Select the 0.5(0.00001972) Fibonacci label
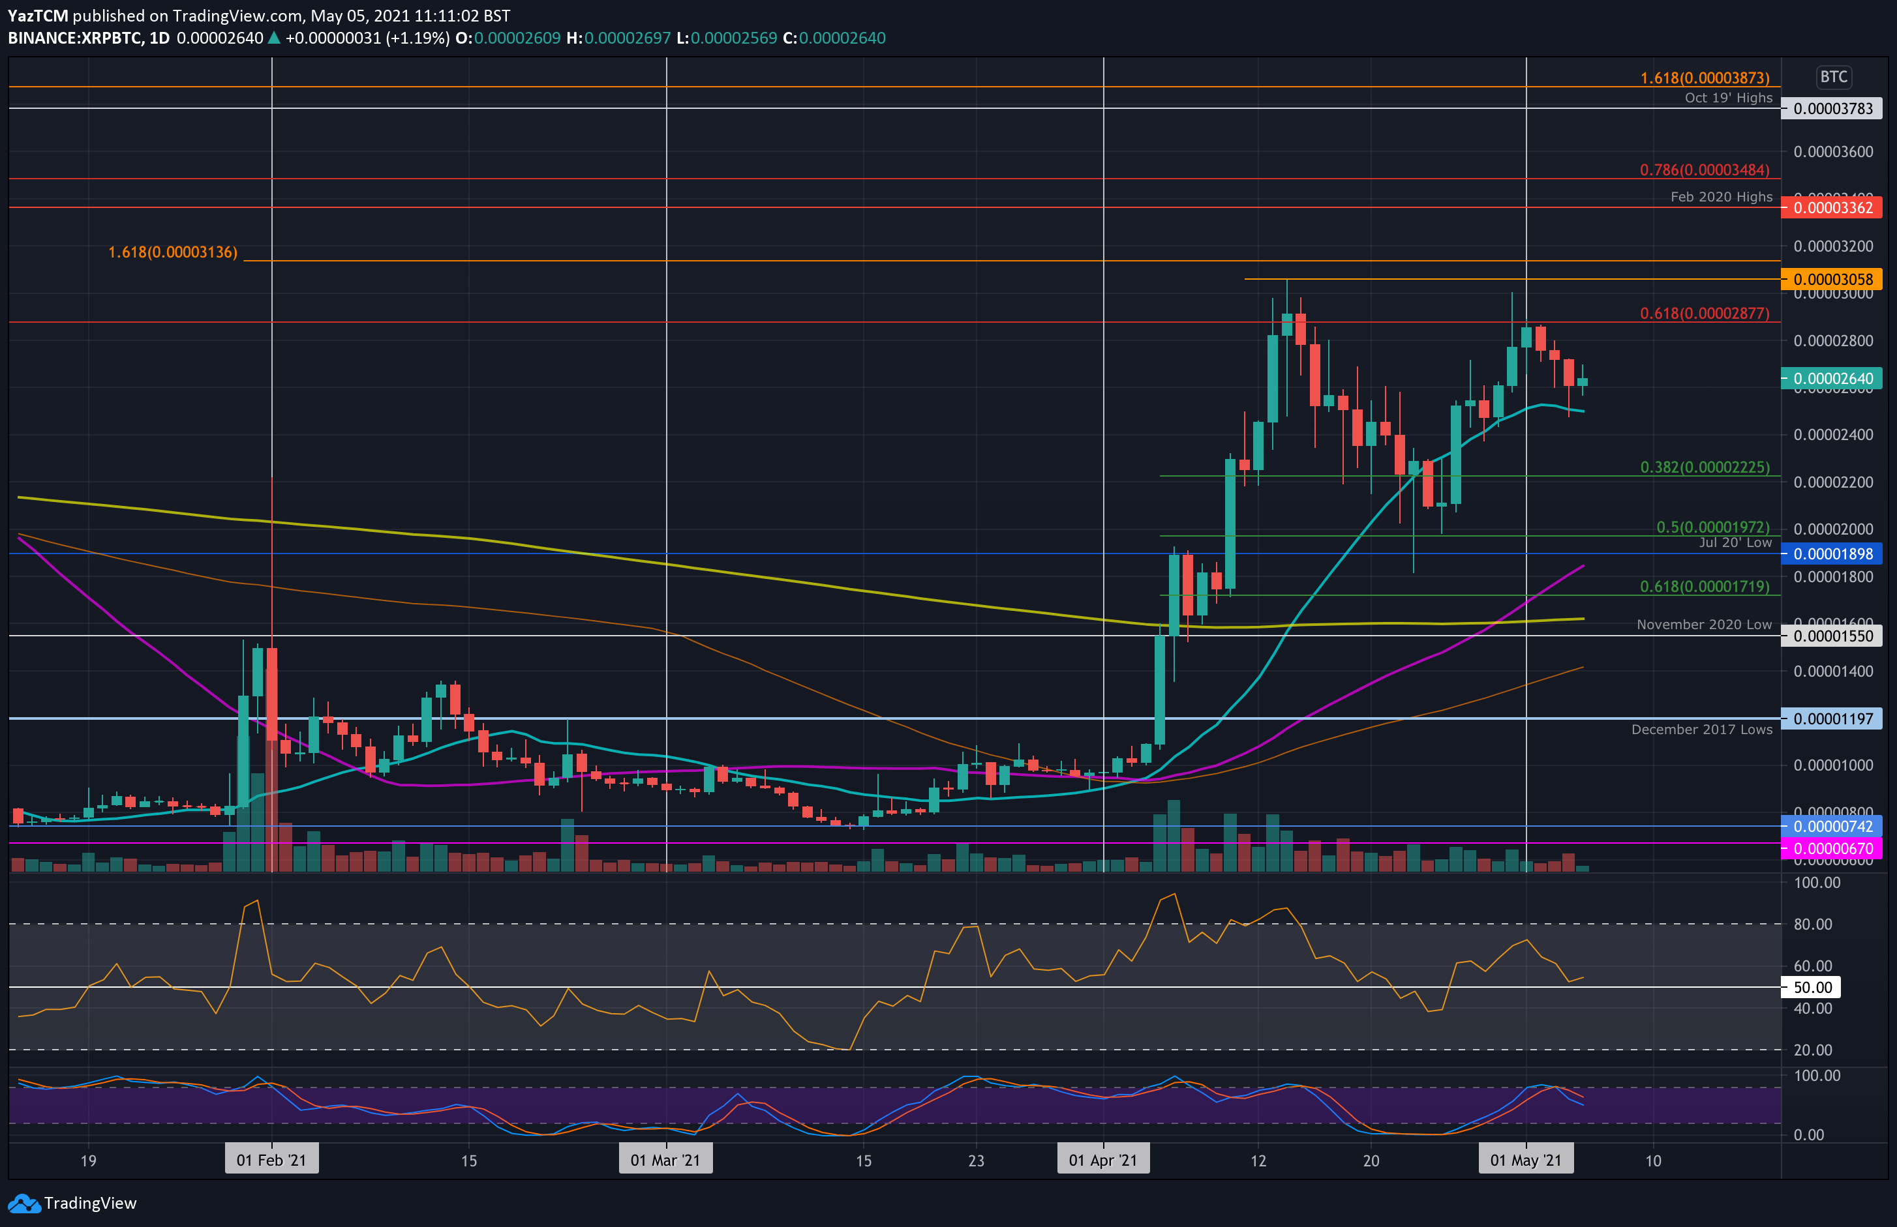Screen dimensions: 1897x1227 click(1712, 527)
